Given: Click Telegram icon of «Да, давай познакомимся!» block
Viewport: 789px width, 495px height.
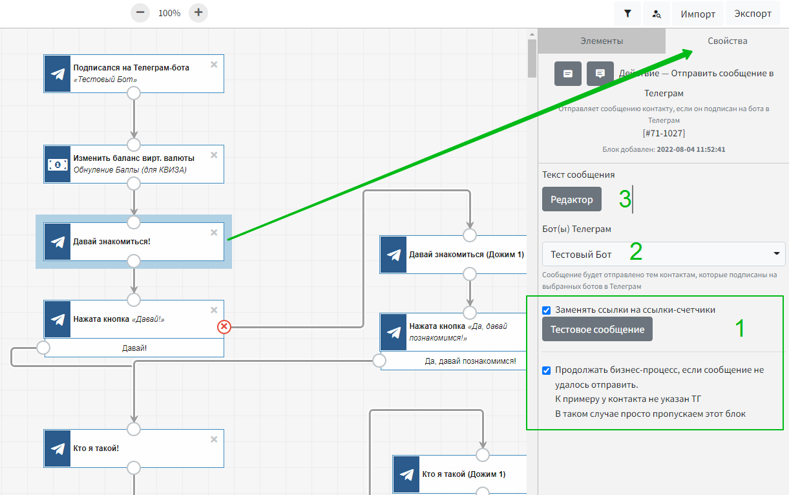Looking at the screenshot, I should point(394,332).
